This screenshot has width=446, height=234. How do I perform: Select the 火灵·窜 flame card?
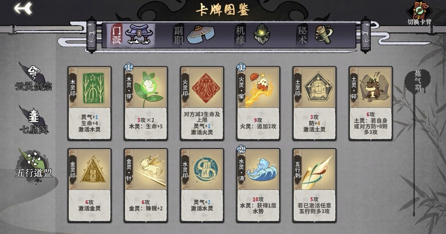(x=258, y=103)
